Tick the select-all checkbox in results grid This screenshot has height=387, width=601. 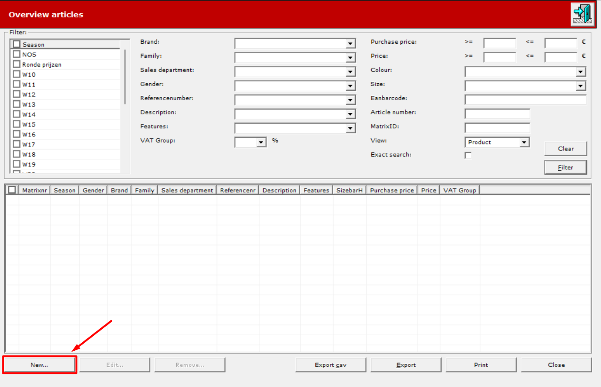[x=12, y=190]
